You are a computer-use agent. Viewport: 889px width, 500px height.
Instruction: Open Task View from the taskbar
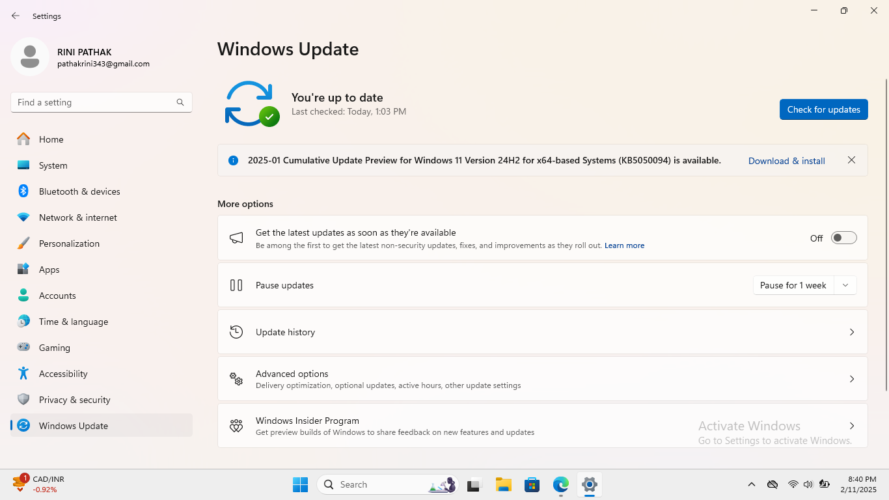coord(474,484)
